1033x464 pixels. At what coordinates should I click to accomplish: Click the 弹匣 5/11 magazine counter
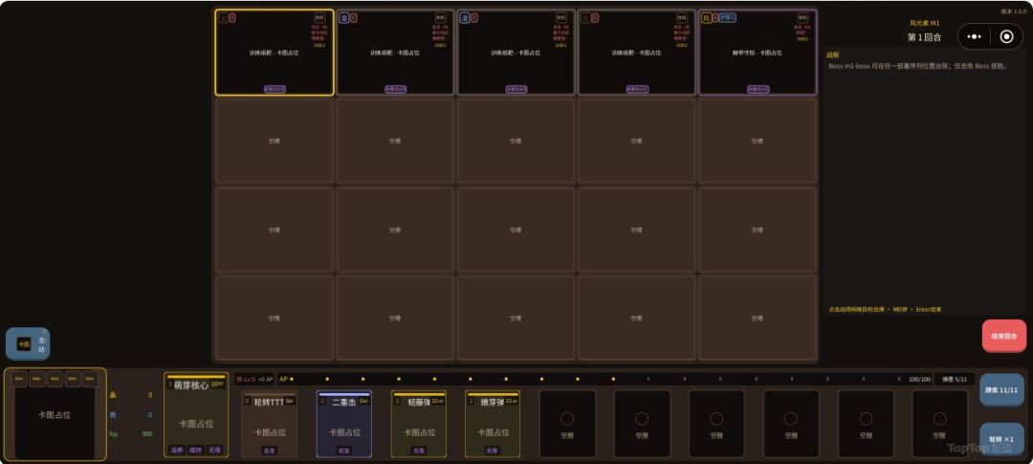tap(955, 379)
